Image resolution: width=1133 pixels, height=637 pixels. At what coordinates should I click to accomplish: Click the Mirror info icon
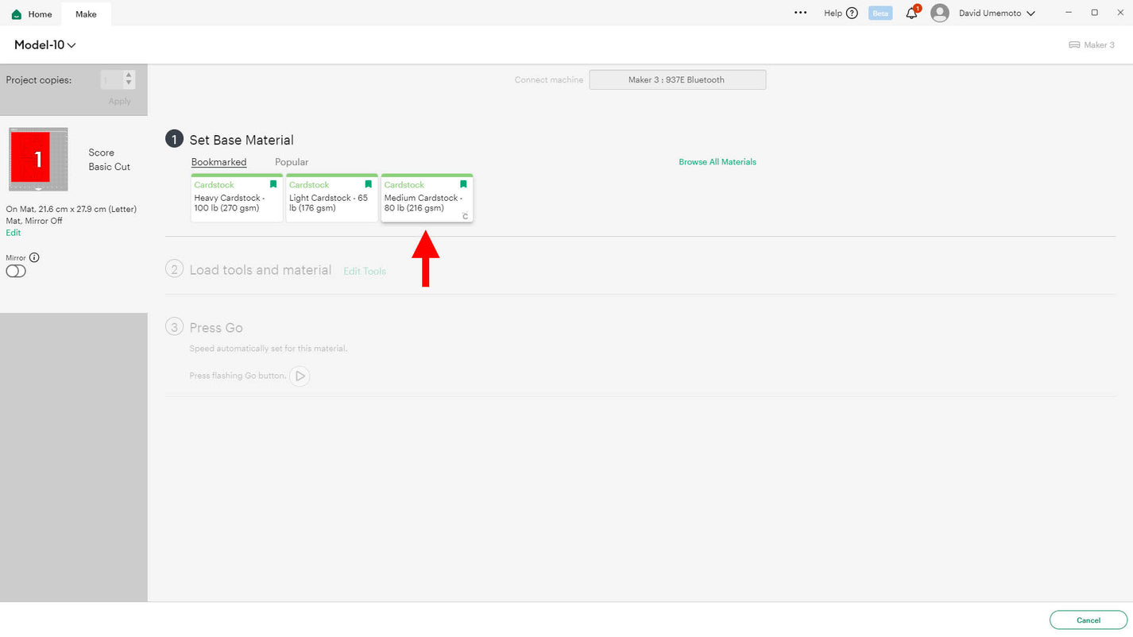34,257
